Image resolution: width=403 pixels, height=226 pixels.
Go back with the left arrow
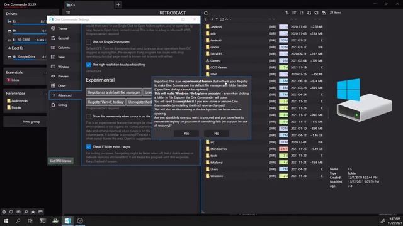tap(206, 19)
